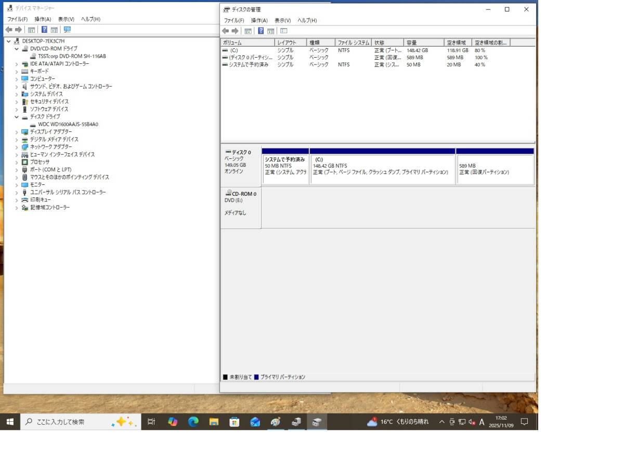Toggle the console tree pane in Disk Management
The image size is (624, 457).
click(248, 30)
